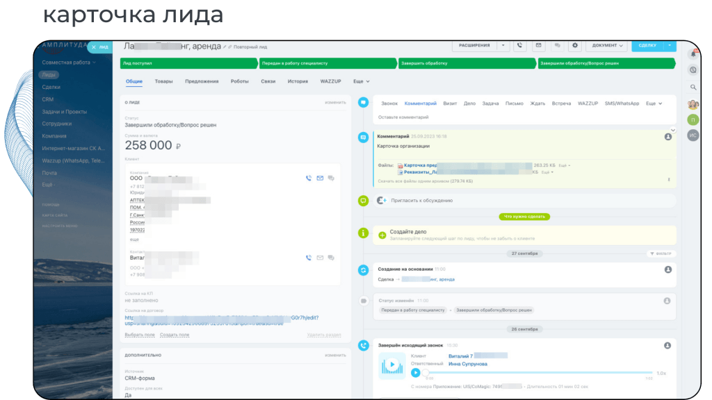This screenshot has width=712, height=400.
Task: Click the РАСШИРЕНИЯ button
Action: tap(474, 45)
